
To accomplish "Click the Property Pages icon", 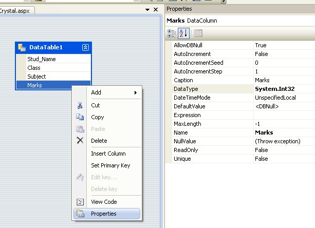I will click(x=198, y=33).
